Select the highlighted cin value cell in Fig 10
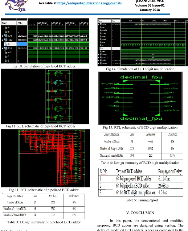 click(22, 44)
